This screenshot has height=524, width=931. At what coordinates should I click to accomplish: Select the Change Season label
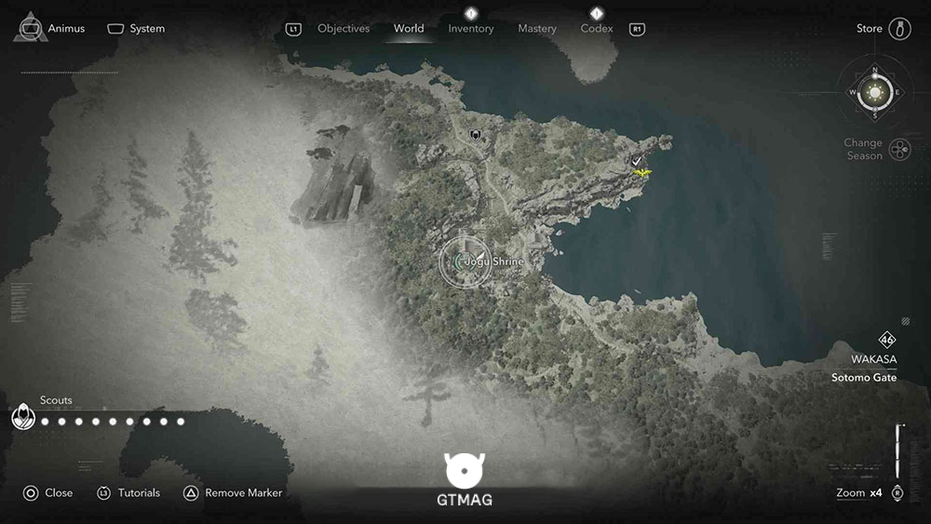[x=863, y=149]
